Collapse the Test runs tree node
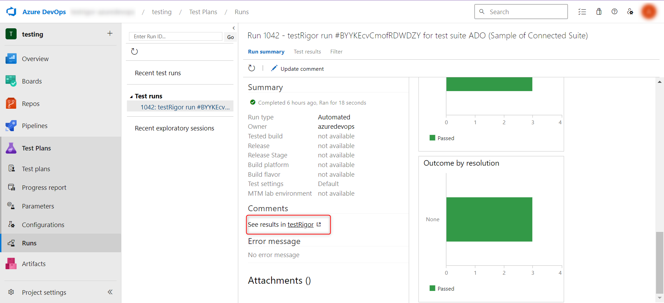This screenshot has height=303, width=664. 131,97
